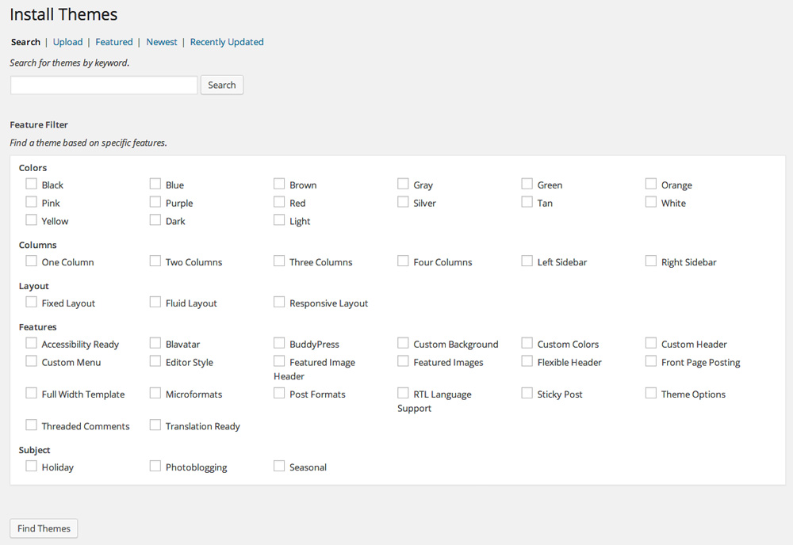793x545 pixels.
Task: Check the Green color option
Action: coord(527,184)
